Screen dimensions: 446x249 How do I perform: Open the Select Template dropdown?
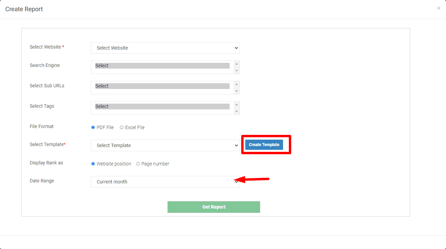point(165,145)
